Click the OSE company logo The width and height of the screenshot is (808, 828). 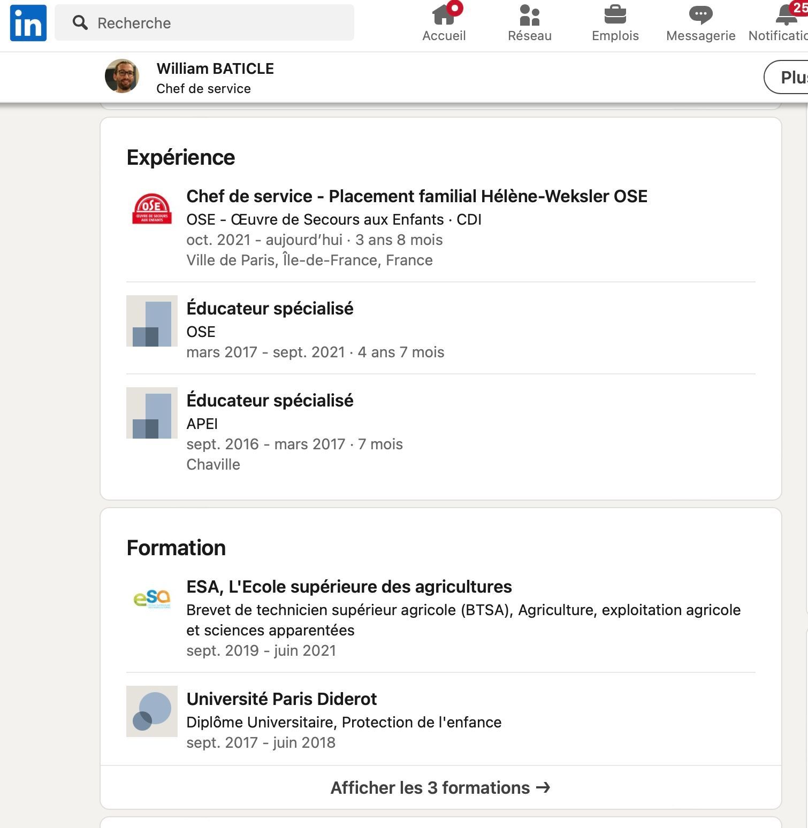pyautogui.click(x=152, y=209)
